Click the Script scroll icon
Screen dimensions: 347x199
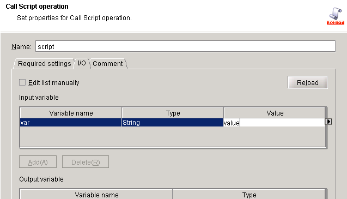[x=336, y=16]
